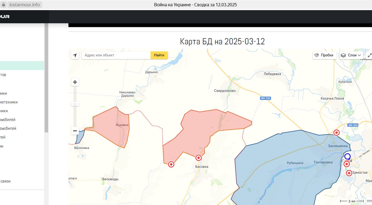The height and width of the screenshot is (205, 372).
Task: Open the sidebar item ending in 'нетехники'
Action: click(x=9, y=102)
